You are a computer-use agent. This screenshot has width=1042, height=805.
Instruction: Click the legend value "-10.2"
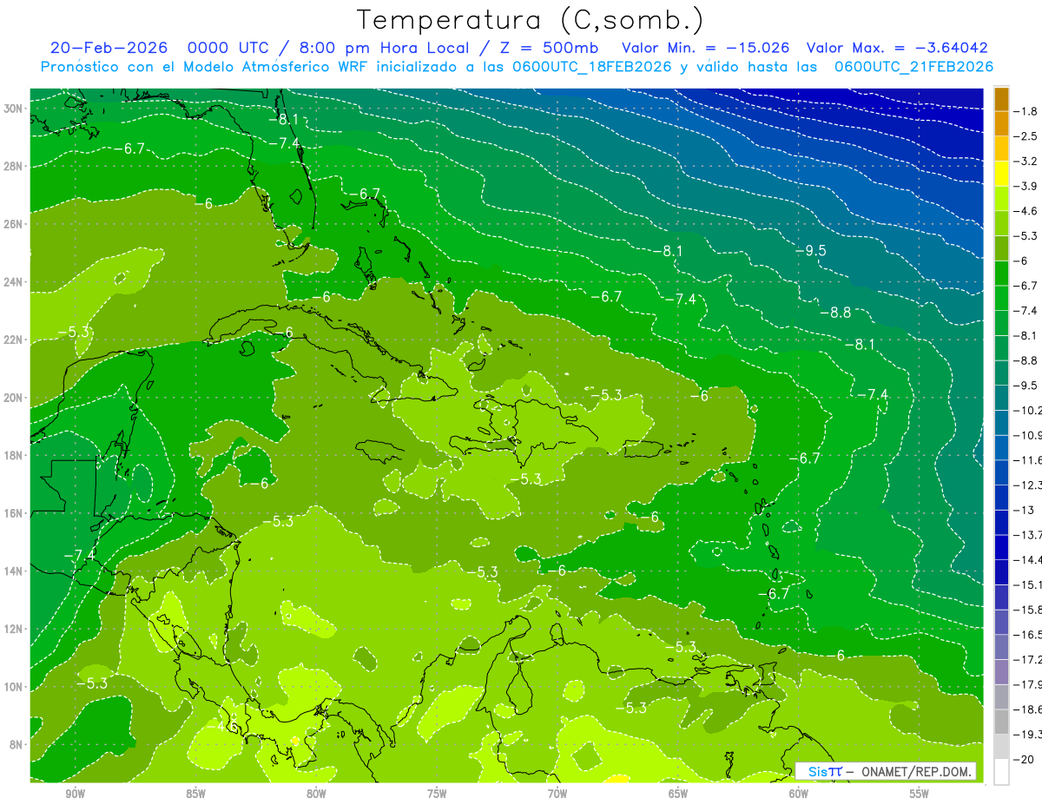pyautogui.click(x=1028, y=410)
